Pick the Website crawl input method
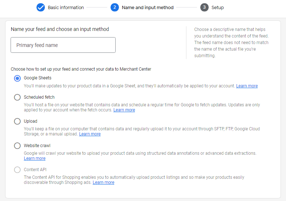 17,146
